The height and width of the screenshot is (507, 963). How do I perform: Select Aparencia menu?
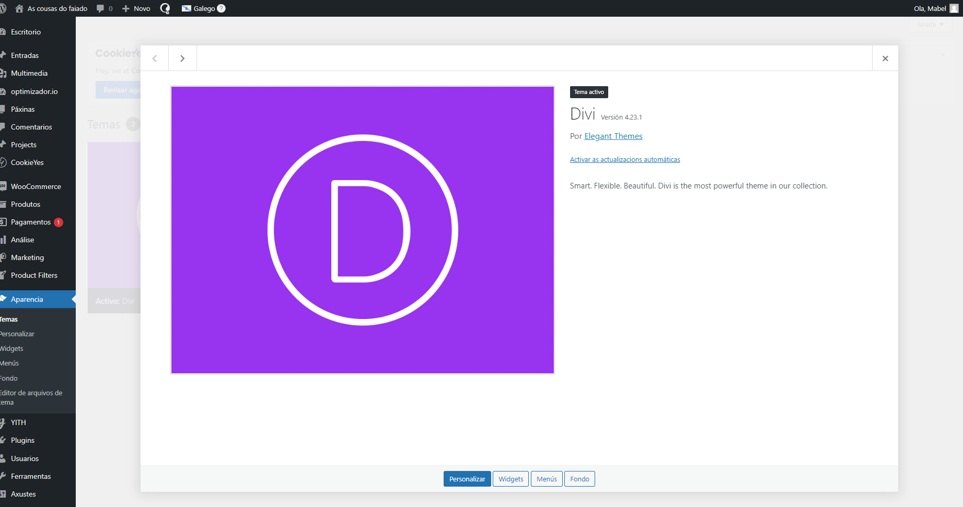(x=38, y=299)
